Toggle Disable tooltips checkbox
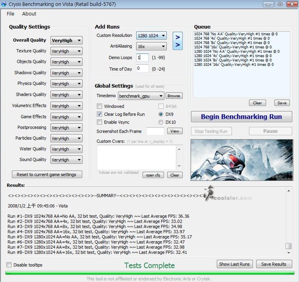This screenshot has height=282, width=299. pyautogui.click(x=9, y=265)
